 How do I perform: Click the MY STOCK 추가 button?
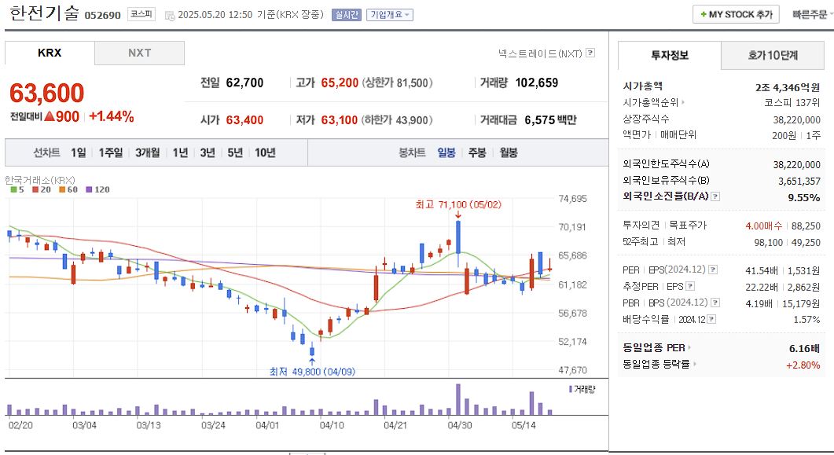tap(735, 14)
